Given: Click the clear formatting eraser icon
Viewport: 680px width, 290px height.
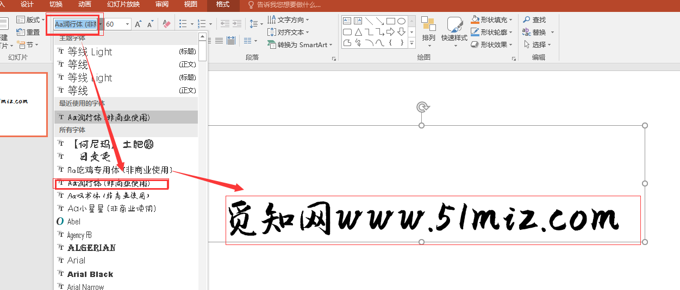Looking at the screenshot, I should tap(167, 24).
